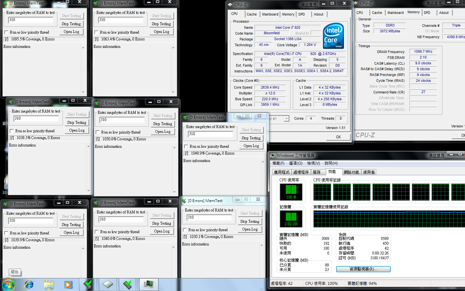Click the Name field Intel Core i7 920
This screenshot has width=465, height=291.
288,27
